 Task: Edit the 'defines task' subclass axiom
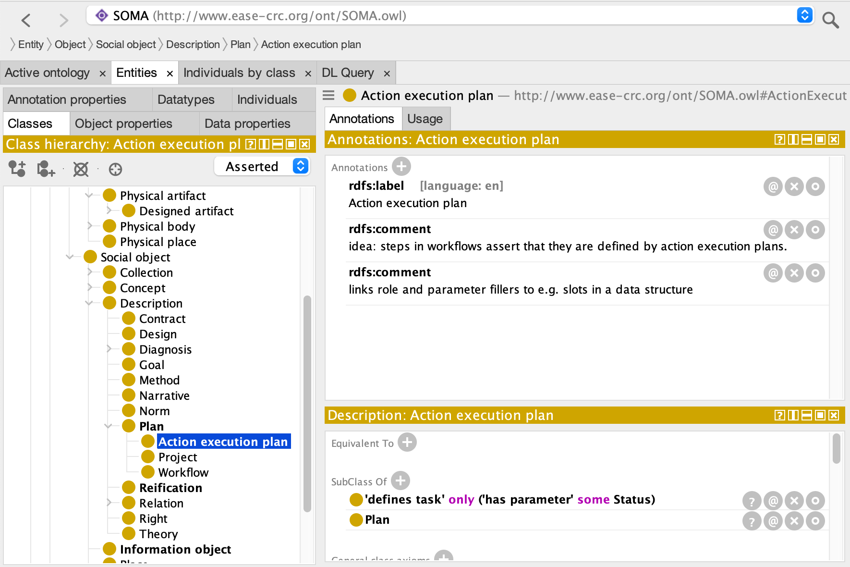click(x=815, y=500)
